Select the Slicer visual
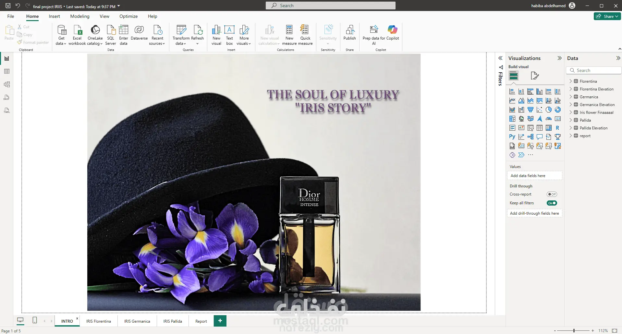Screen dimensions: 622x334 pyautogui.click(x=530, y=128)
